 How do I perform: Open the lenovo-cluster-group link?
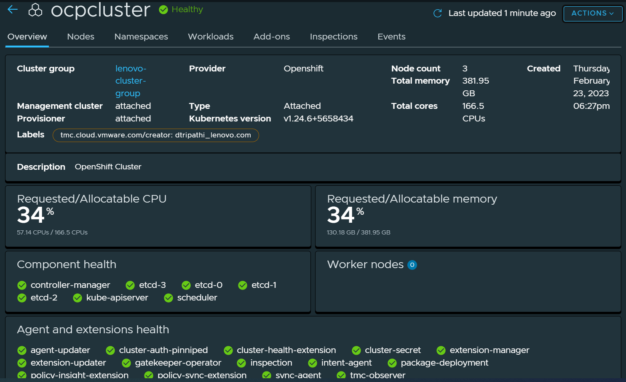[131, 81]
